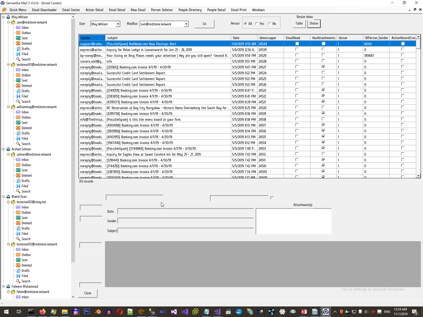Open Windows Start menu
The height and width of the screenshot is (317, 423).
[6, 312]
